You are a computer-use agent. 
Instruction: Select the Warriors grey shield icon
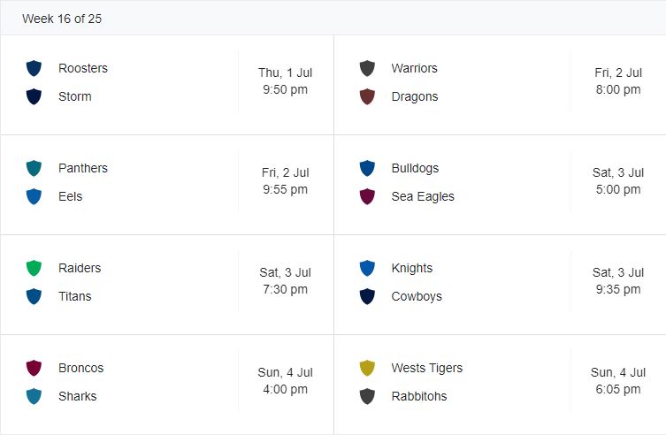367,68
